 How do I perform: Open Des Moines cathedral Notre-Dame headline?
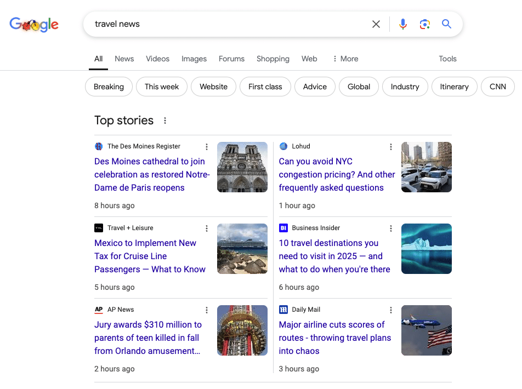pos(152,175)
